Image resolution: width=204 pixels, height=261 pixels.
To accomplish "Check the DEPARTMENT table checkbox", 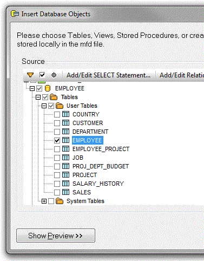I will (x=57, y=132).
